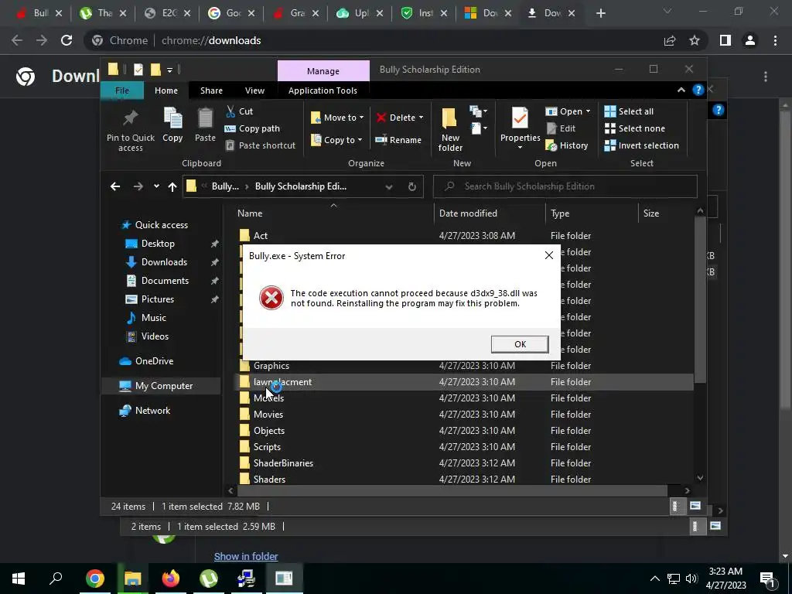Expand the Delete dropdown arrow
Screen dimensions: 792x594
pos(421,118)
